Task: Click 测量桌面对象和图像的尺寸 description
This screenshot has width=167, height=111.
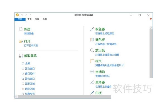Action: point(110,65)
